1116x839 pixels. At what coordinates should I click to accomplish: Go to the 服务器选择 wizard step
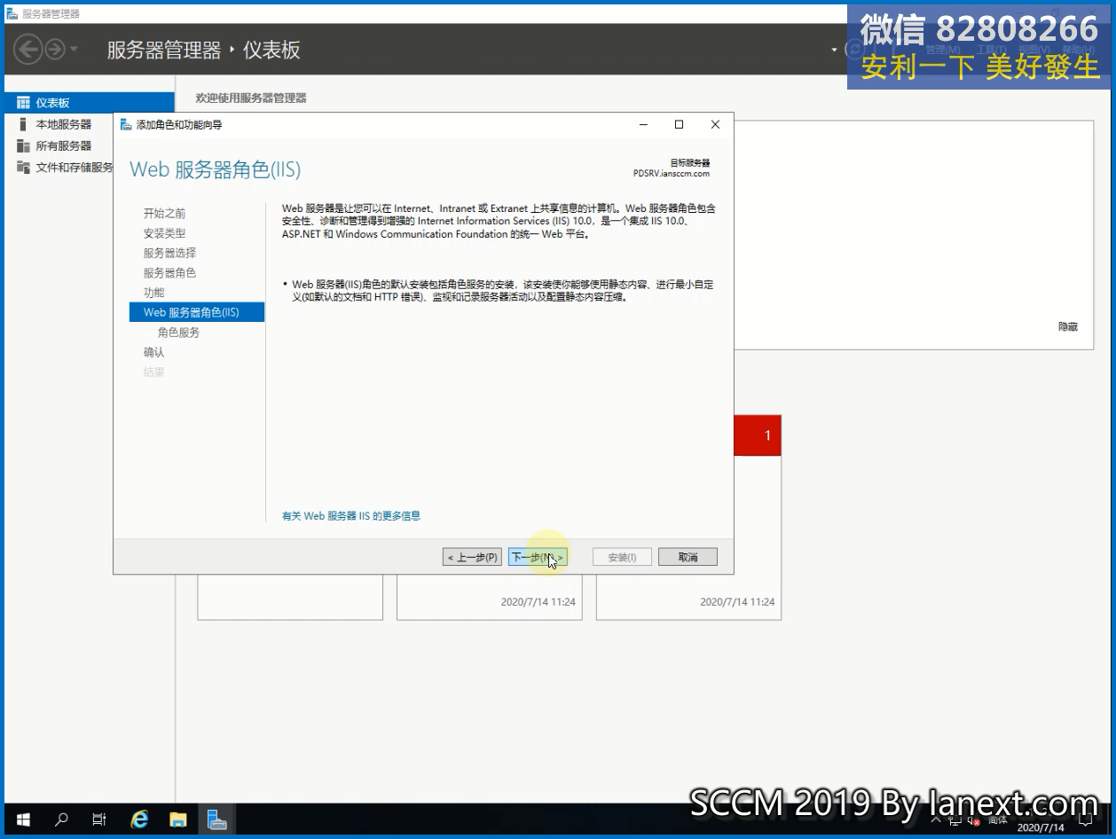[x=169, y=253]
